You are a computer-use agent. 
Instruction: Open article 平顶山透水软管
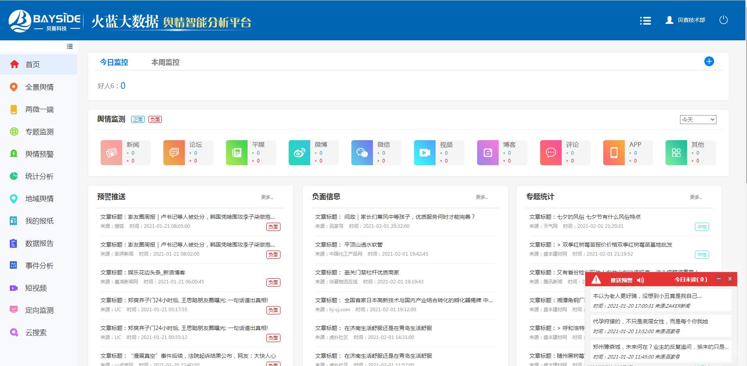(x=349, y=245)
